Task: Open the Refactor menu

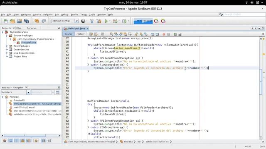Action: pos(48,15)
